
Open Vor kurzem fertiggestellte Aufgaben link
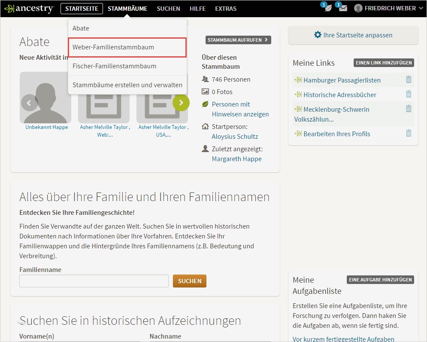point(343,339)
